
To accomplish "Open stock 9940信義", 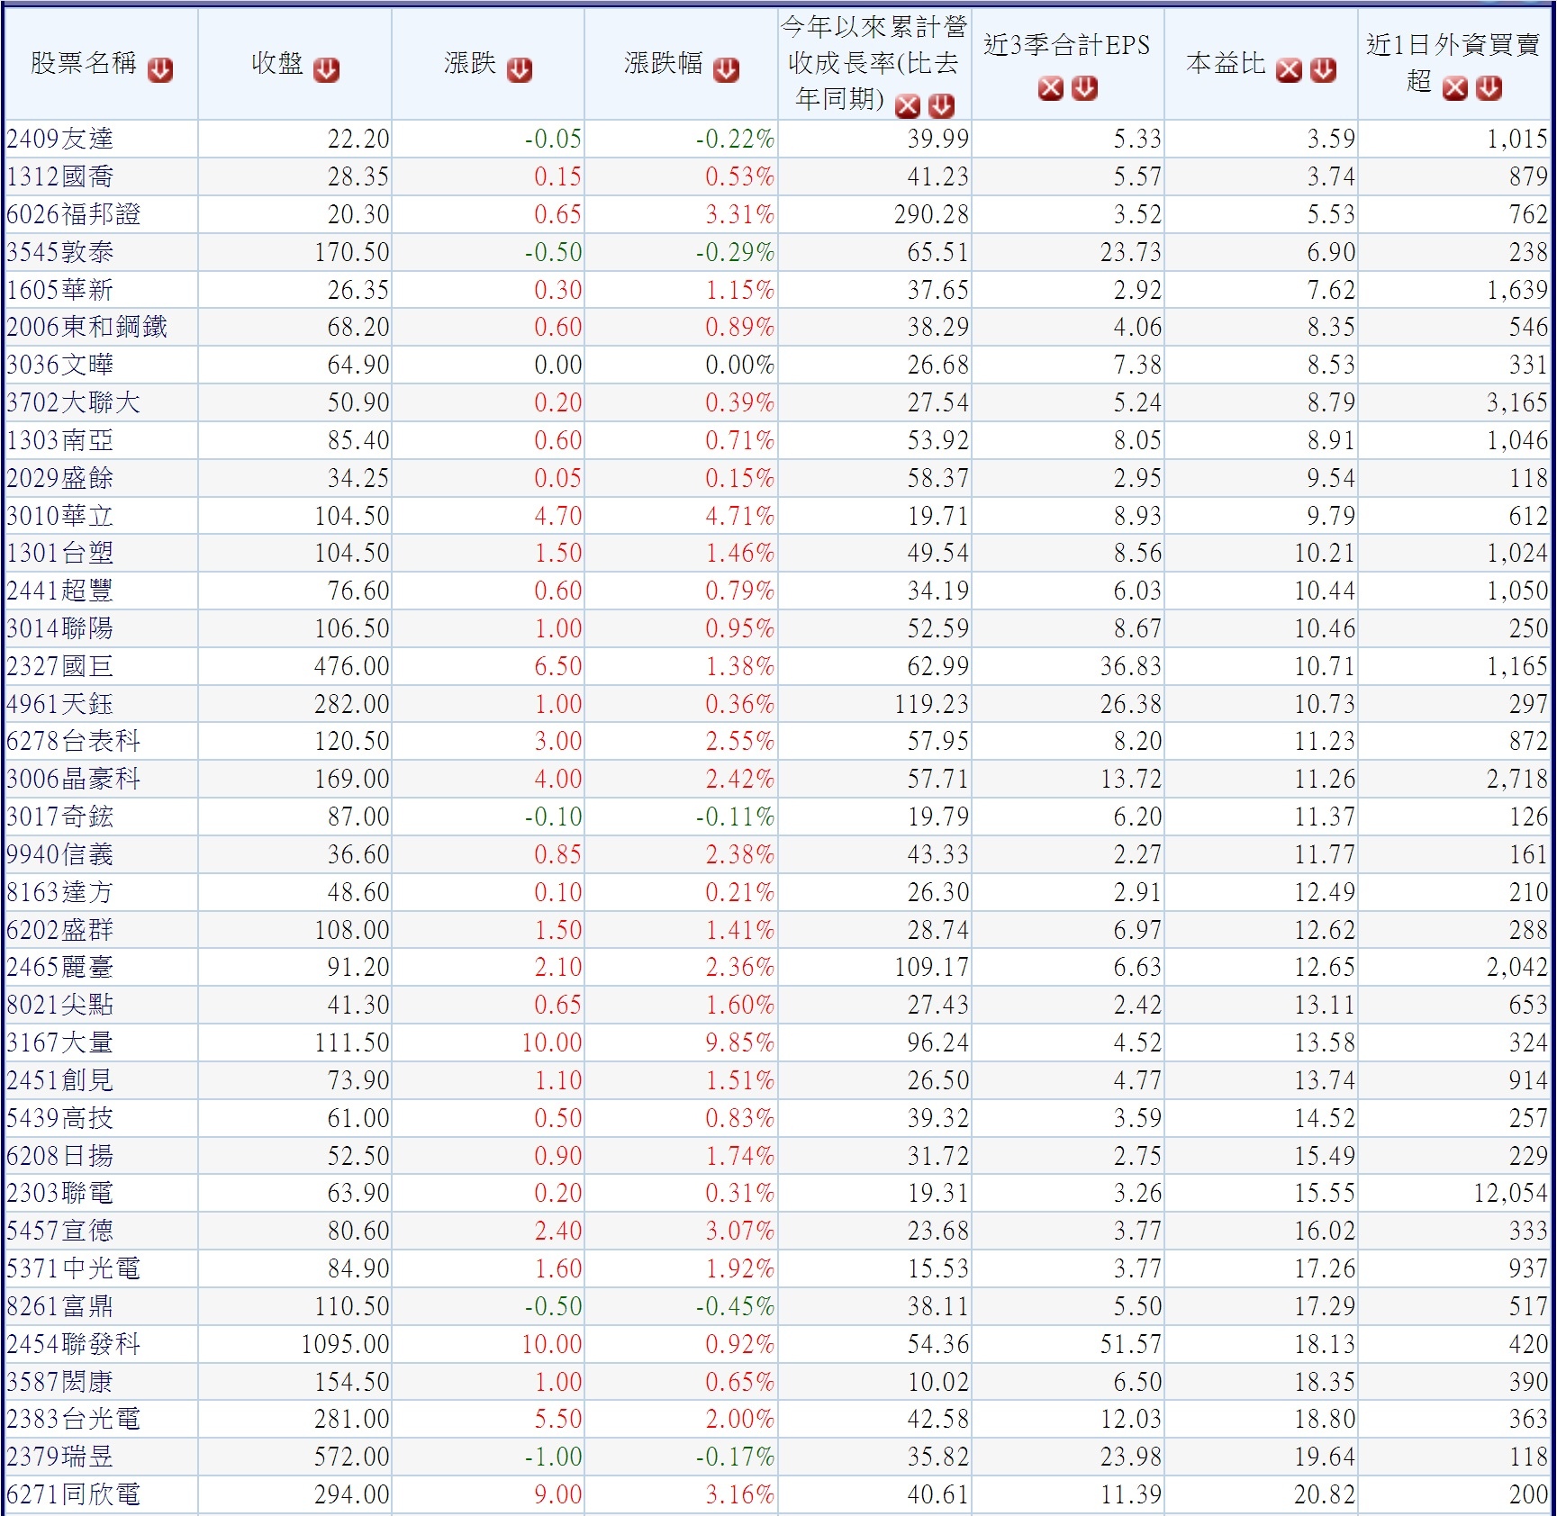I will point(60,854).
